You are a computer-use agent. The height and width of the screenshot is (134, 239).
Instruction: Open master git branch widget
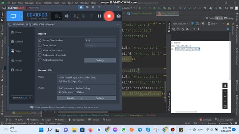coord(223,123)
